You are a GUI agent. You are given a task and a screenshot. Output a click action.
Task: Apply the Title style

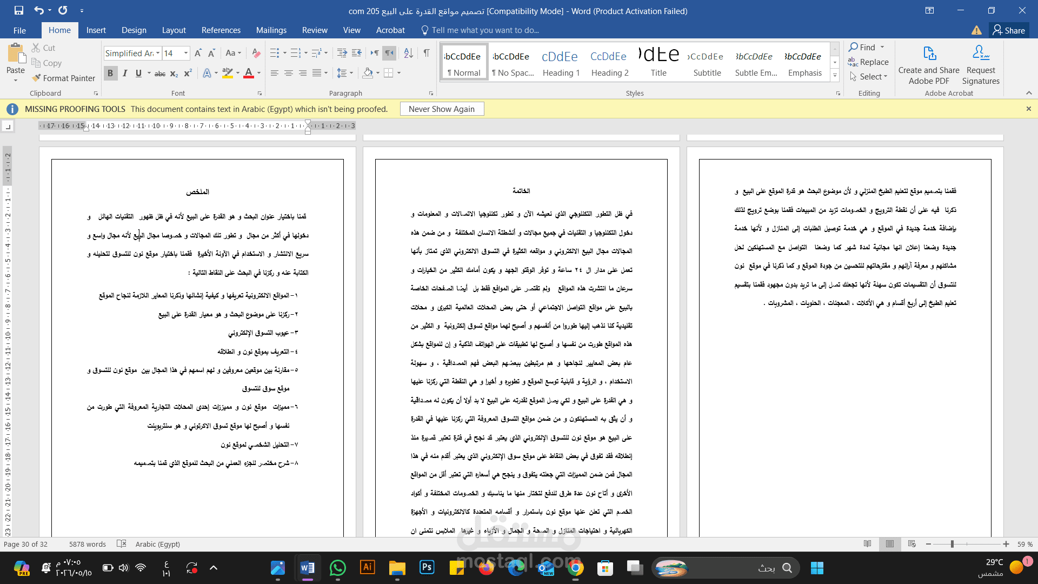pos(658,62)
